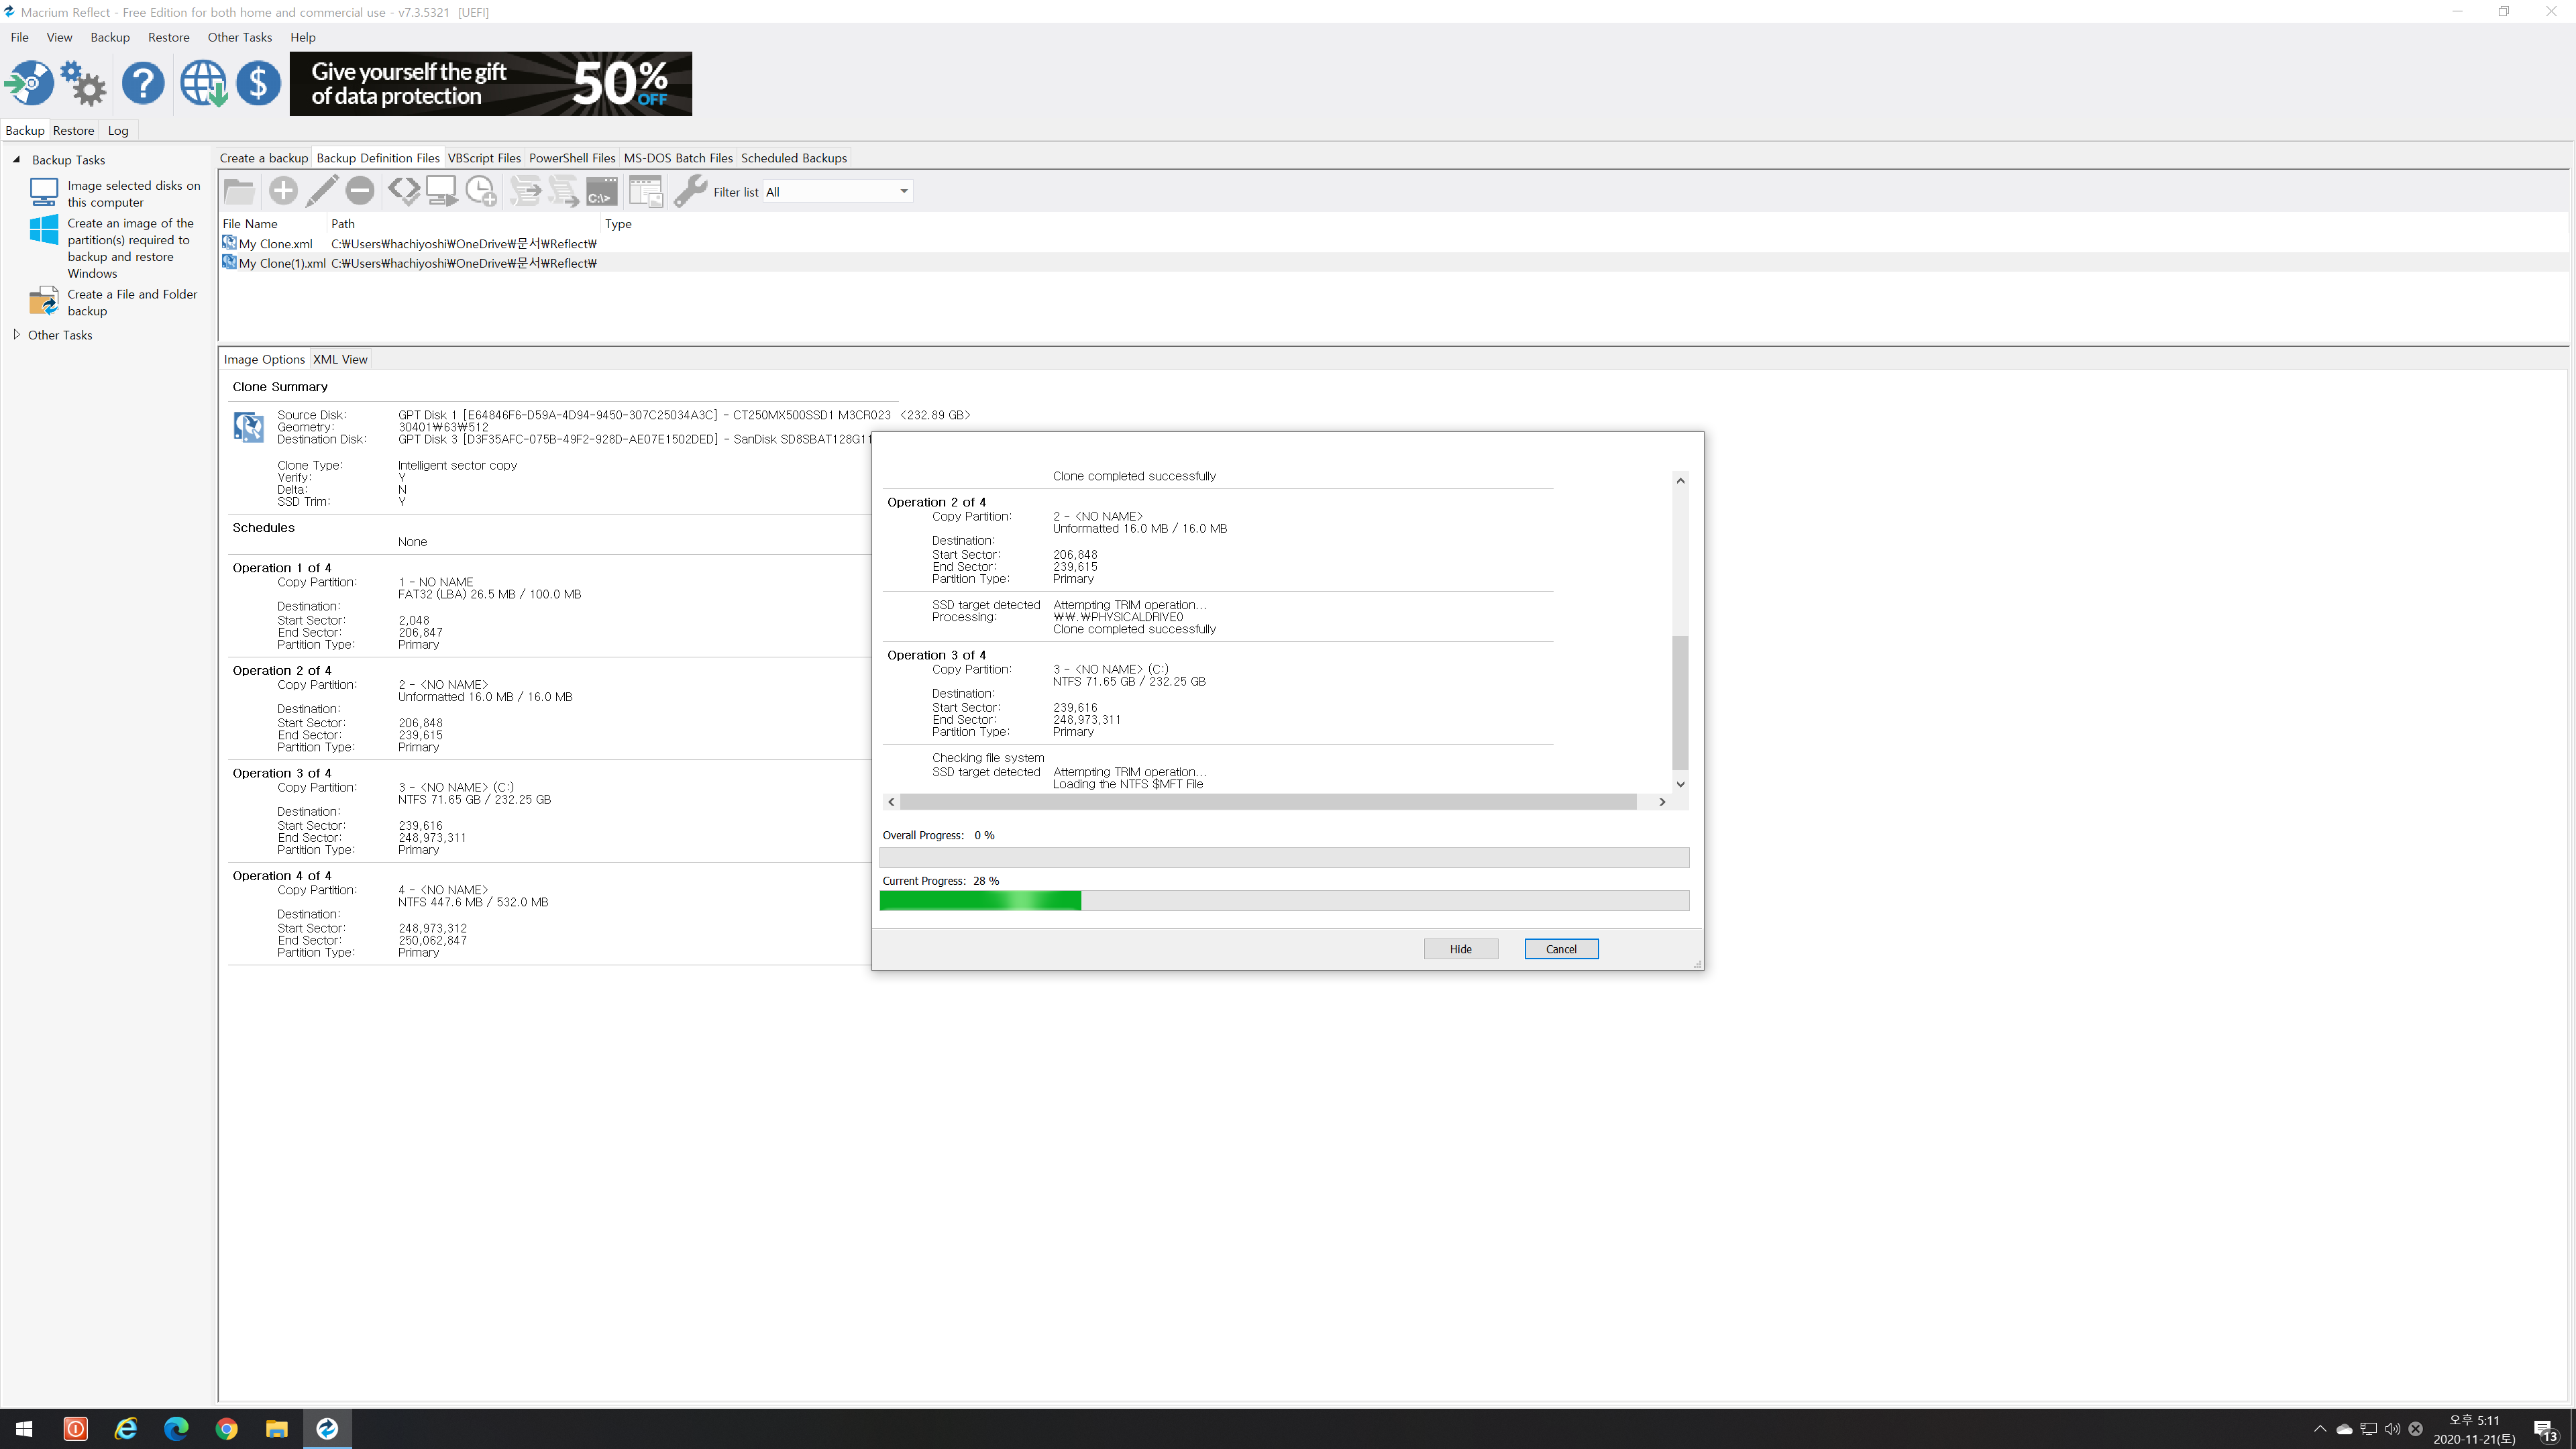Click the horizontal scrollbar in clone log
The height and width of the screenshot is (1449, 2576).
point(1267,802)
